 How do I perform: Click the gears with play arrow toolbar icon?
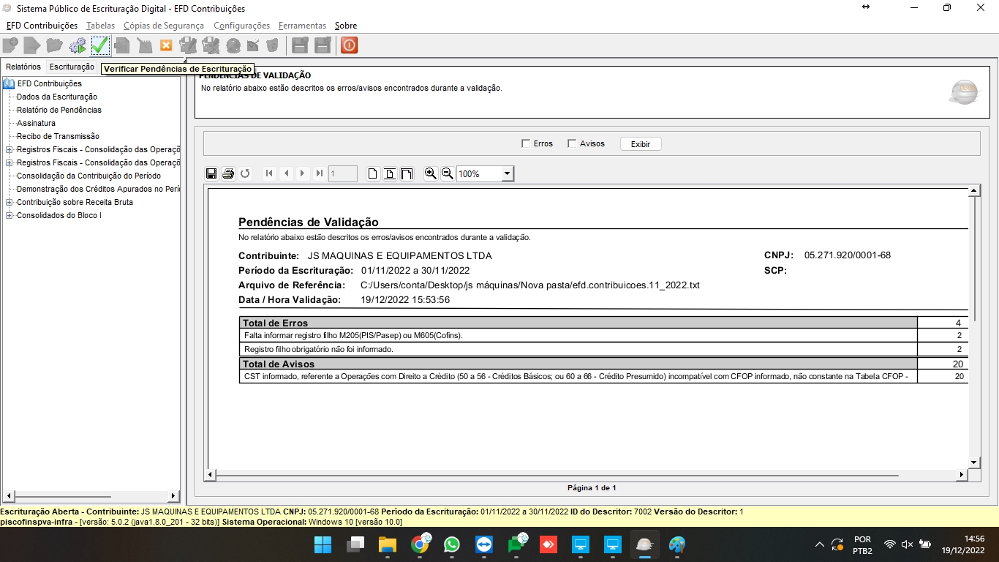[x=78, y=46]
